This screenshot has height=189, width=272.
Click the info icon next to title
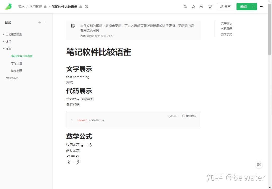click(x=86, y=7)
